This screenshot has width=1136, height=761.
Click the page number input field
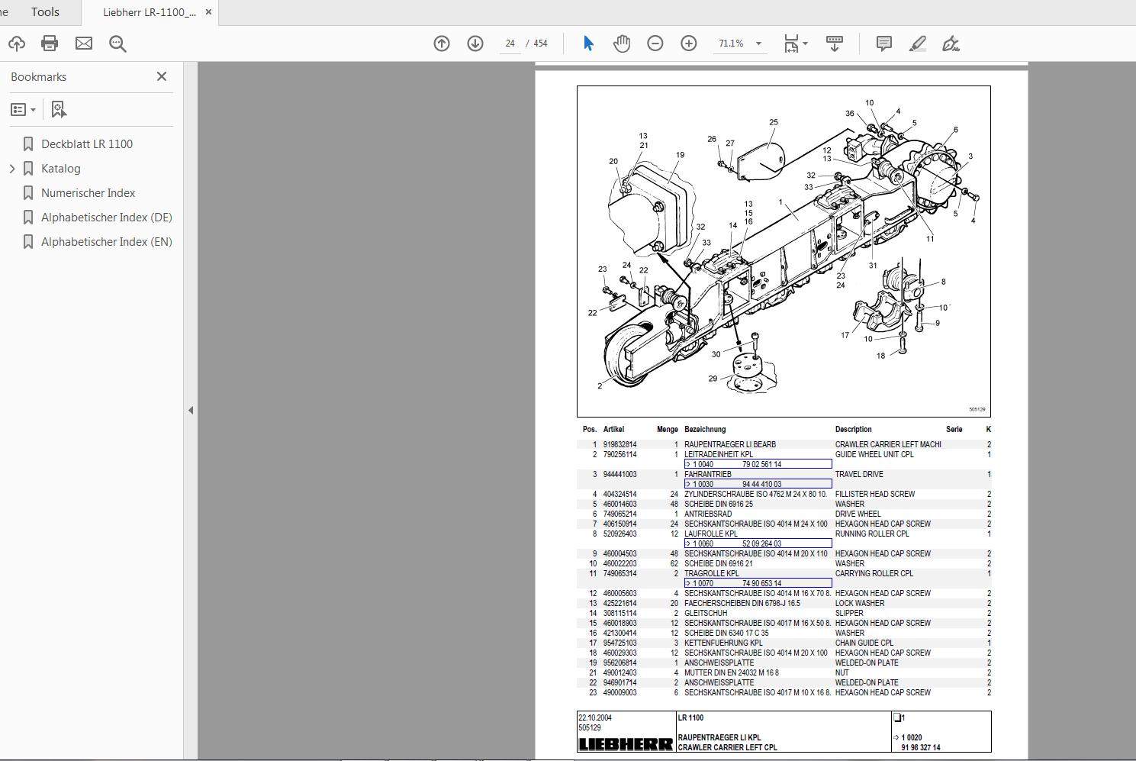coord(510,44)
